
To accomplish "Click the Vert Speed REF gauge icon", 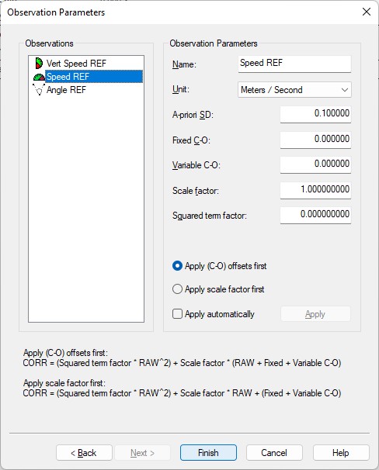I will pos(39,64).
